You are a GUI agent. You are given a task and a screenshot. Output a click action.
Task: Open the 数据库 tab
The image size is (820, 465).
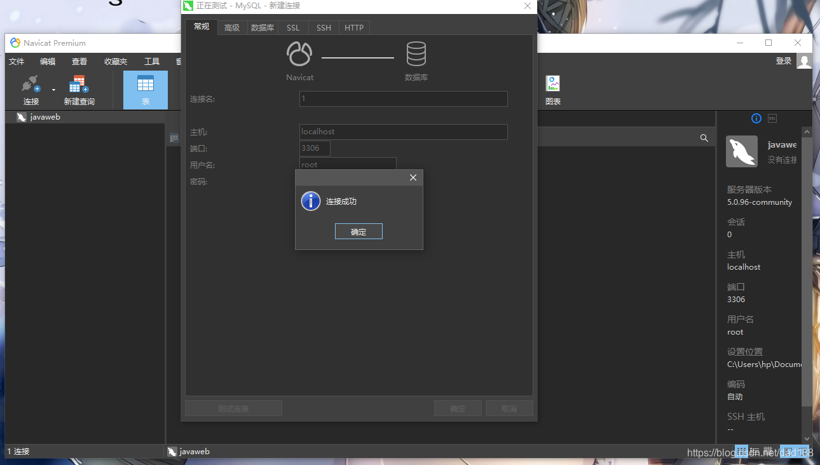click(x=263, y=28)
